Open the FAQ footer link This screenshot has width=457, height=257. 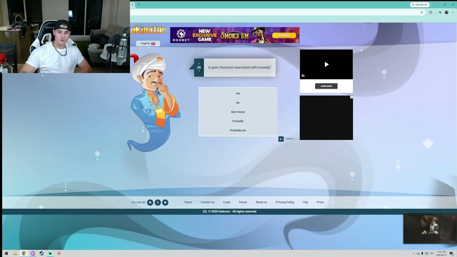[305, 202]
